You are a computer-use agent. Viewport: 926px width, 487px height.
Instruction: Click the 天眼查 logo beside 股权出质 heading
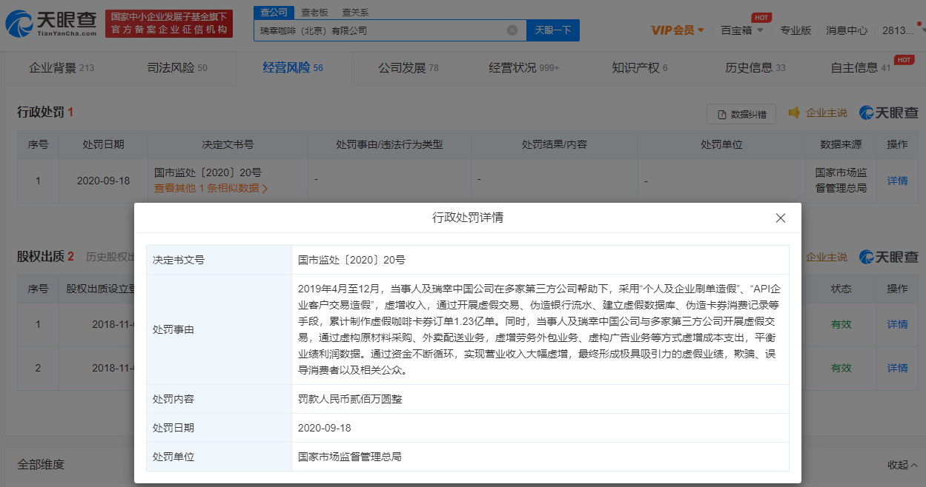[889, 257]
